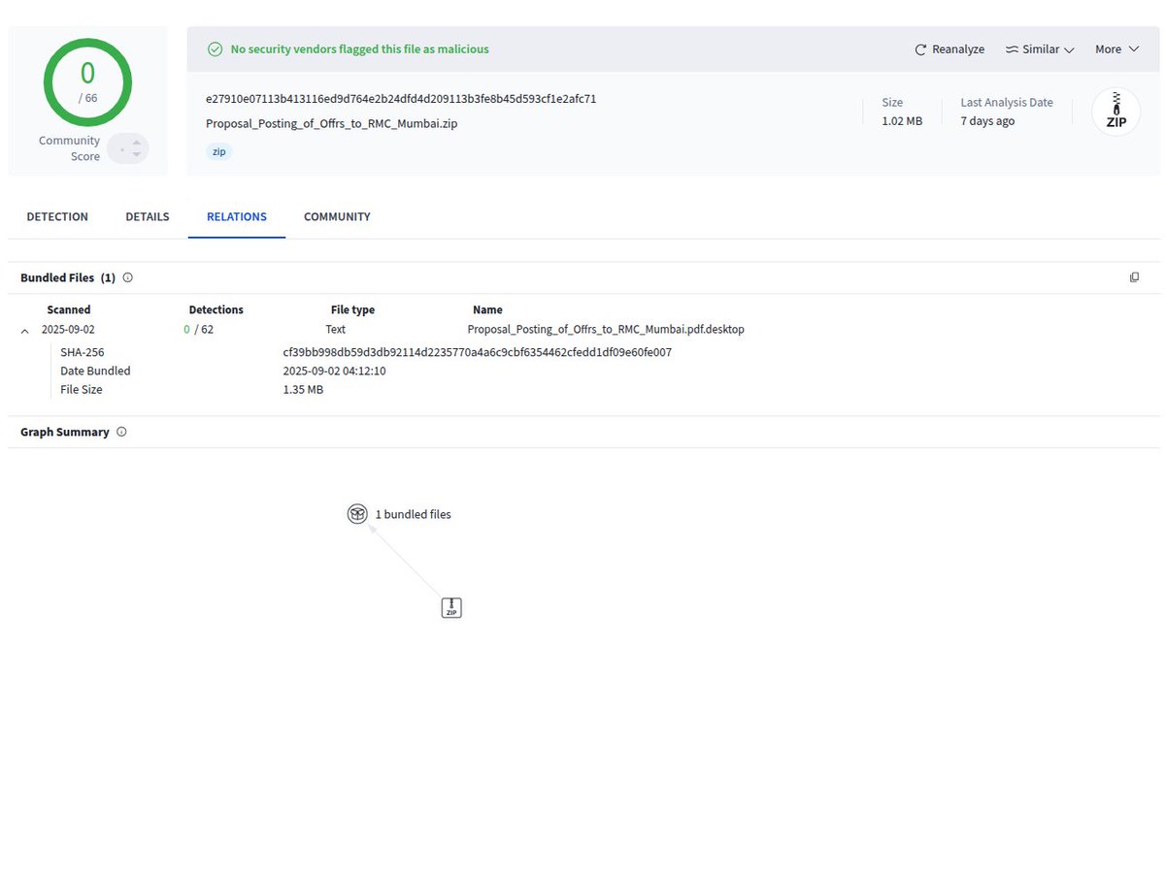Click the Reanalyze refresh icon
The width and height of the screenshot is (1165, 872).
pos(920,49)
